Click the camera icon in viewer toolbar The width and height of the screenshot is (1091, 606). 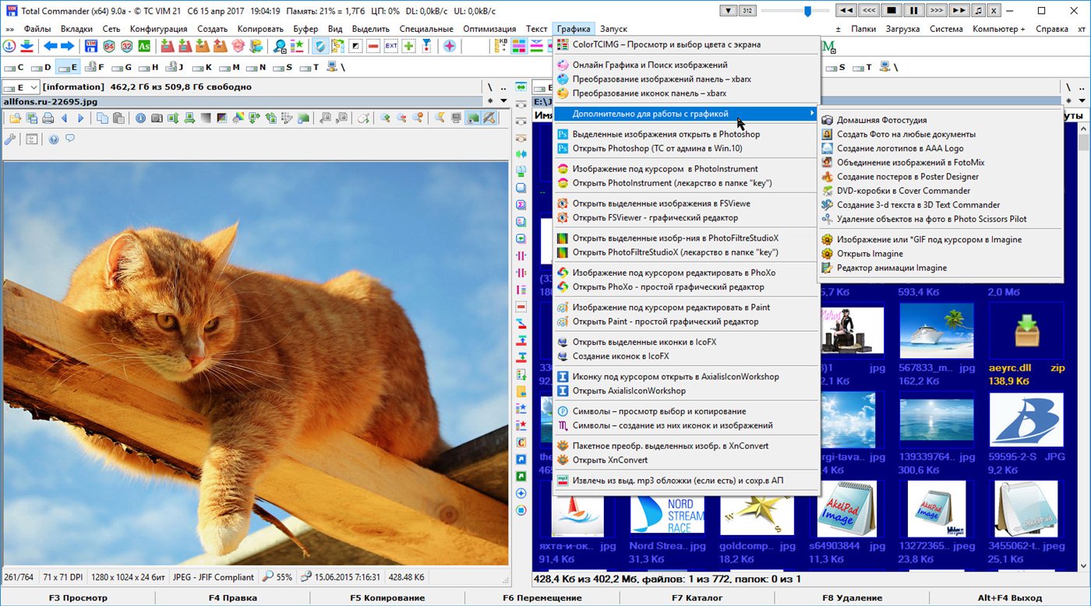157,118
